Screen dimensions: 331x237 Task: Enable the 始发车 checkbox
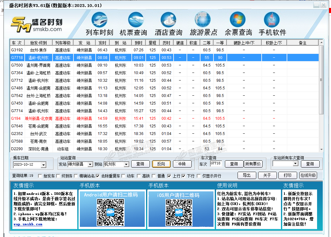[x=40, y=176]
